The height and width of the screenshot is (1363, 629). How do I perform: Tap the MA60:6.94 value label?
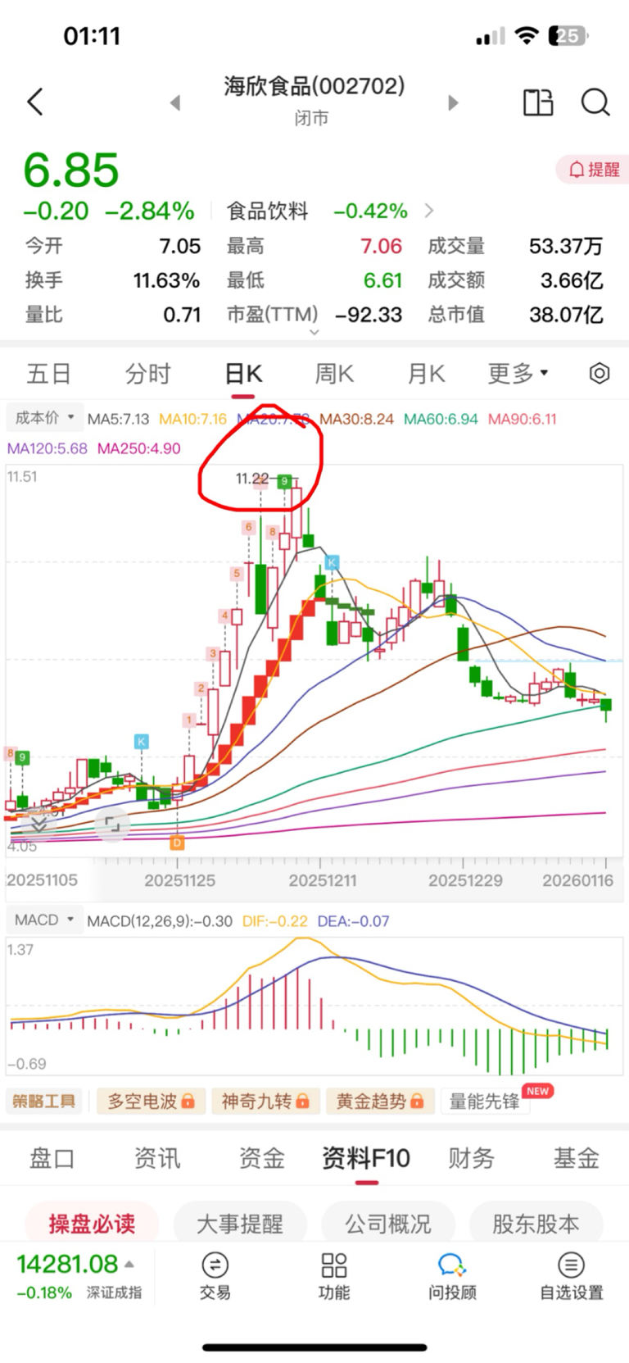[441, 419]
